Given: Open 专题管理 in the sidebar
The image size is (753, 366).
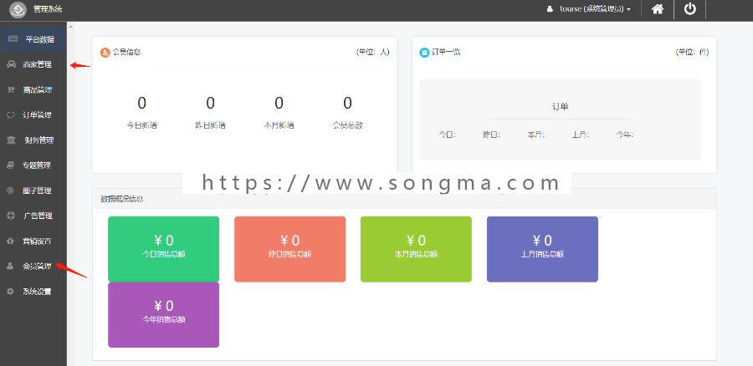Looking at the screenshot, I should pos(33,165).
